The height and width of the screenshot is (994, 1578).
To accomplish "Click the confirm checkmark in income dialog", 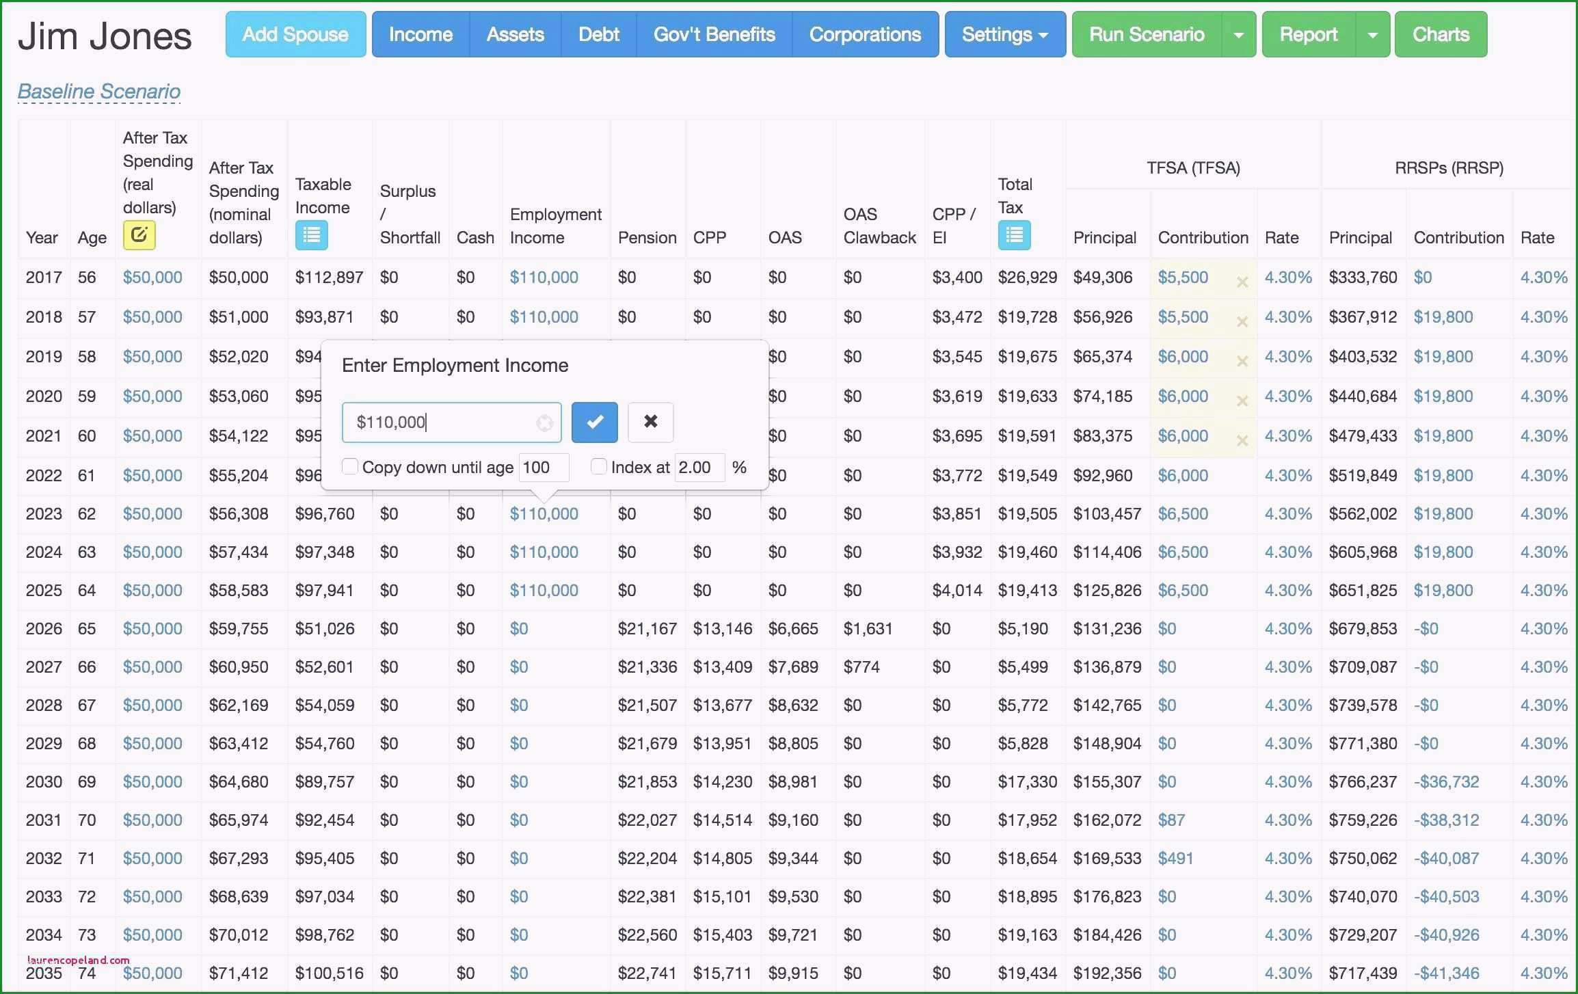I will [596, 421].
